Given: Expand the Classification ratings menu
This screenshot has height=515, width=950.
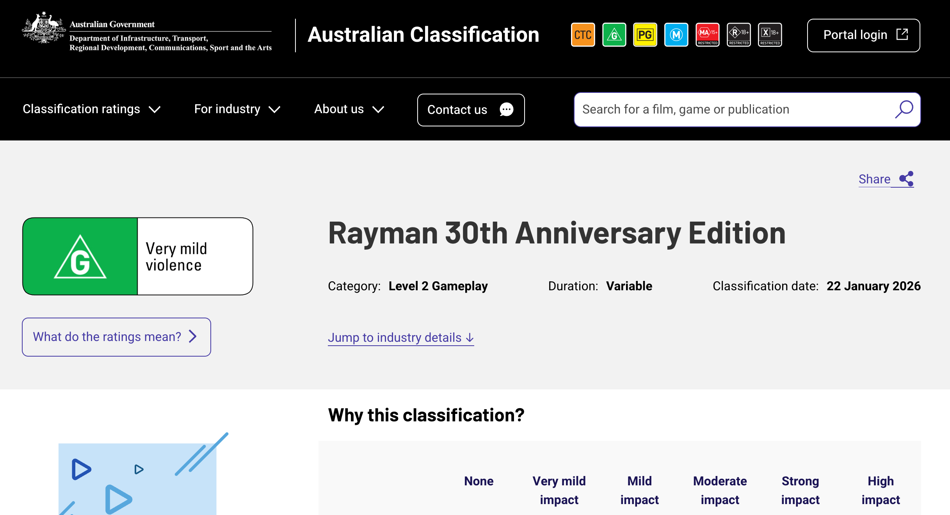Looking at the screenshot, I should [91, 109].
